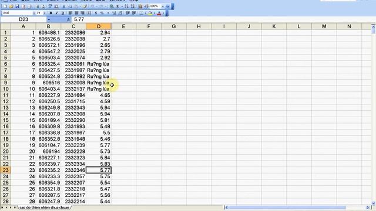
Task: Select cell D13 containing 5.94
Action: pyautogui.click(x=99, y=108)
